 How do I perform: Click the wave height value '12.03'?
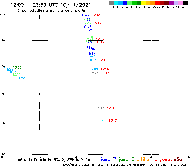point(87,23)
